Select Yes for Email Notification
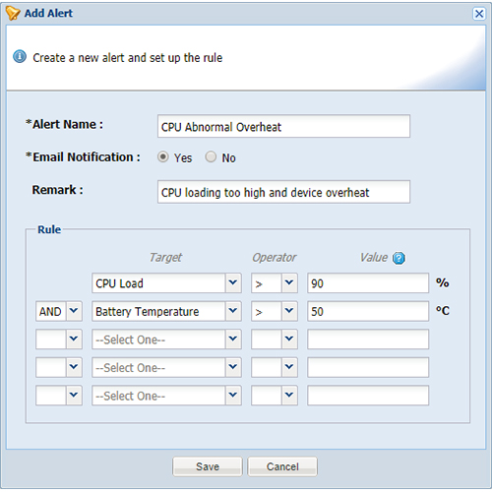Viewport: 492px width, 492px height. [x=163, y=157]
